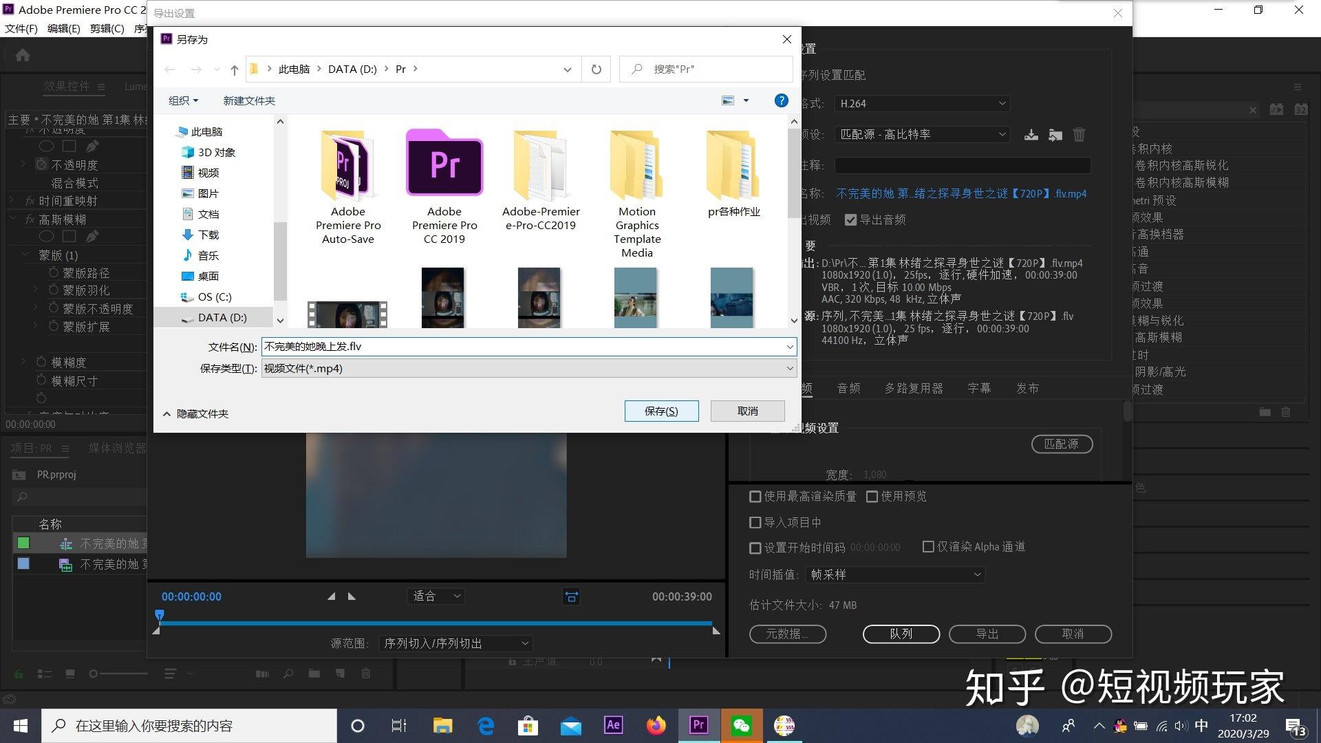Set the out point marker in export preview
This screenshot has width=1321, height=743.
[352, 596]
